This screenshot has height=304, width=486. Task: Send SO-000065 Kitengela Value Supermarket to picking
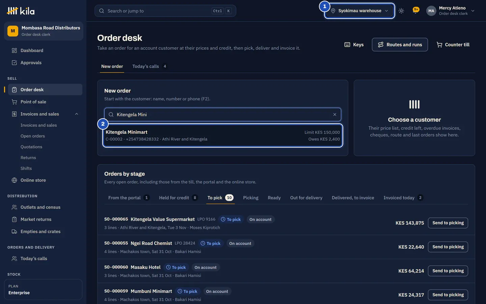(448, 223)
